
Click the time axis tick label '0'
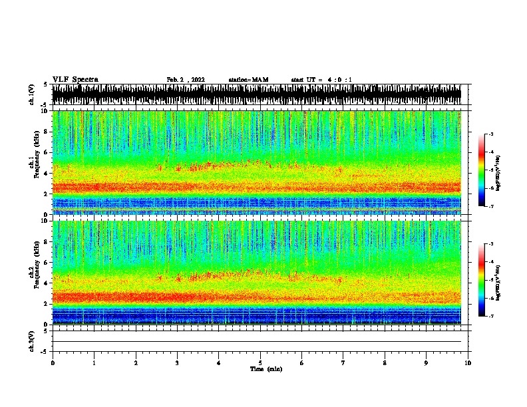pos(53,363)
